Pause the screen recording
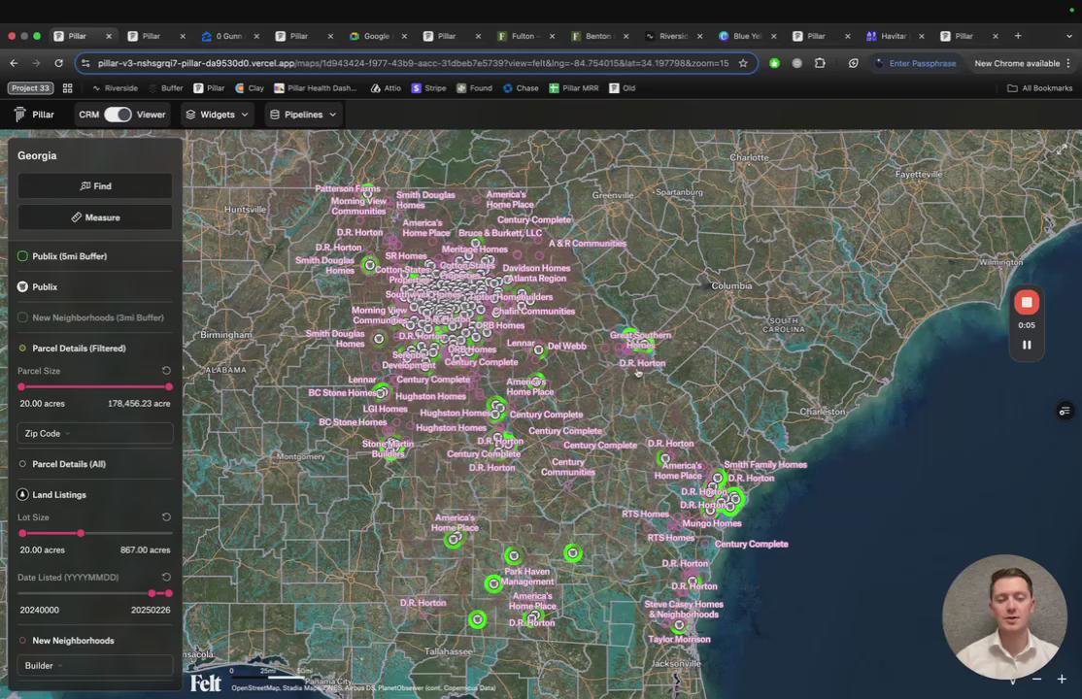 (1027, 345)
